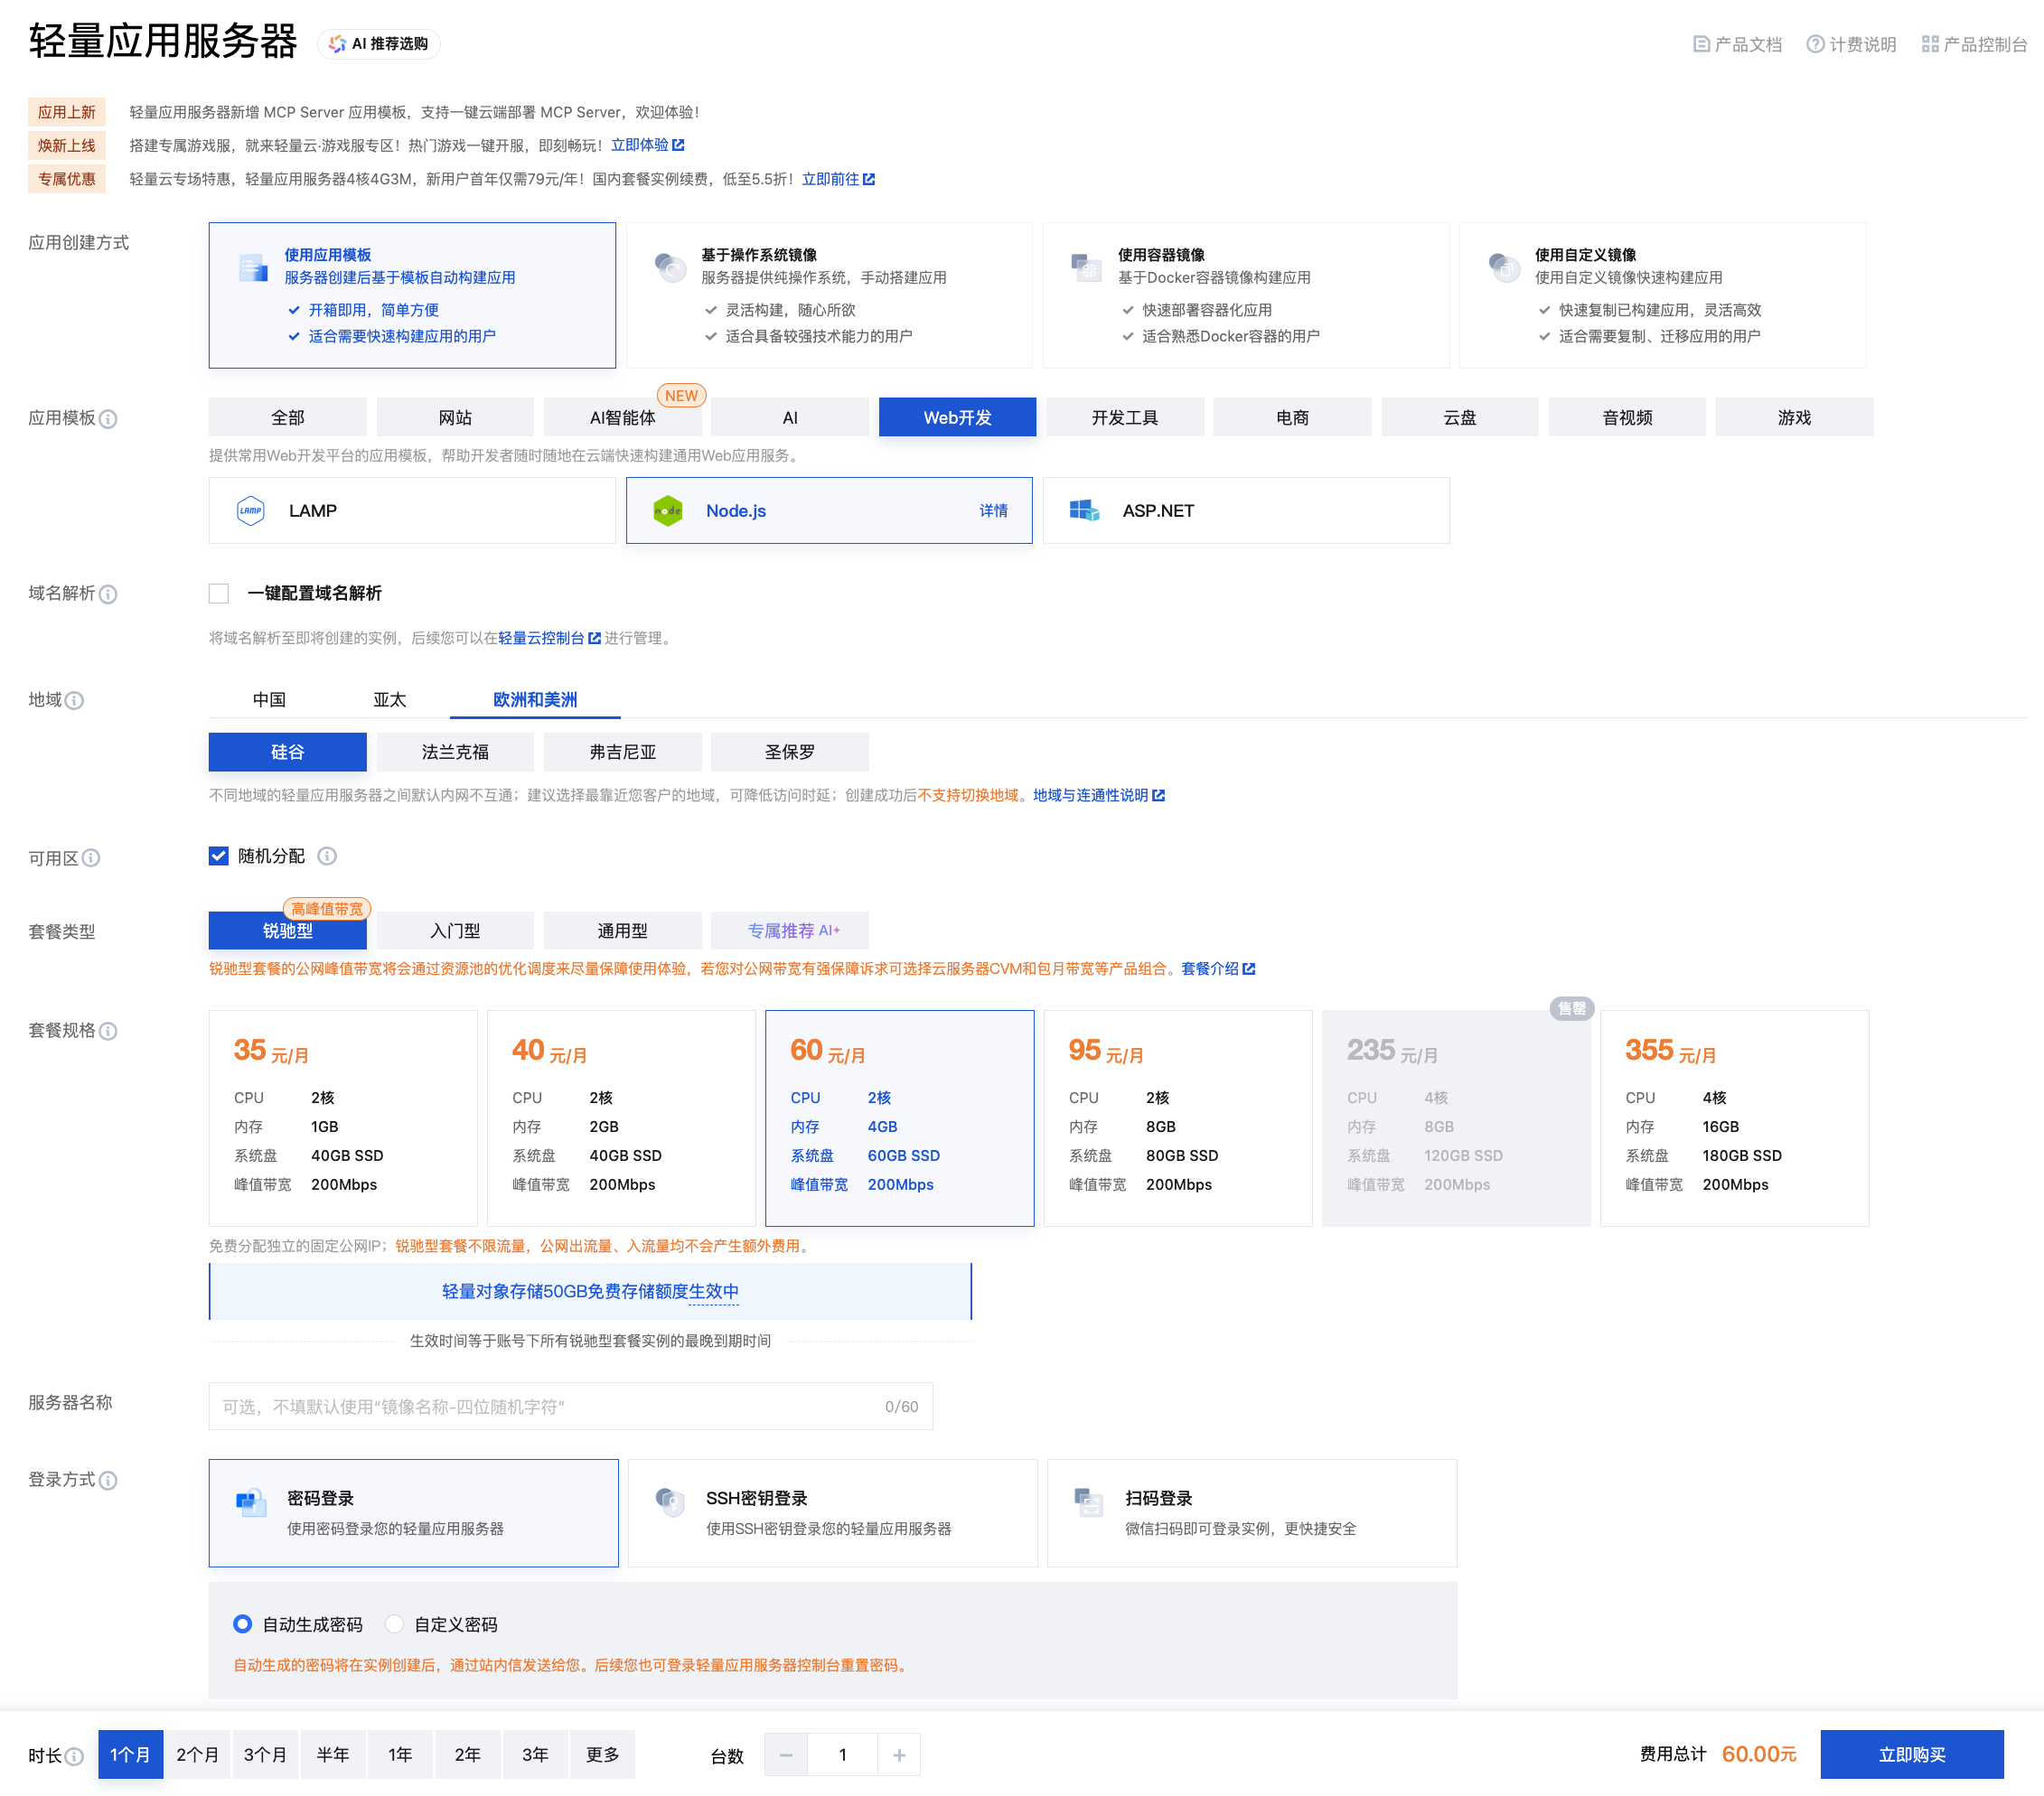Click info icon next to 应用模板
The width and height of the screenshot is (2044, 1796).
click(x=109, y=419)
